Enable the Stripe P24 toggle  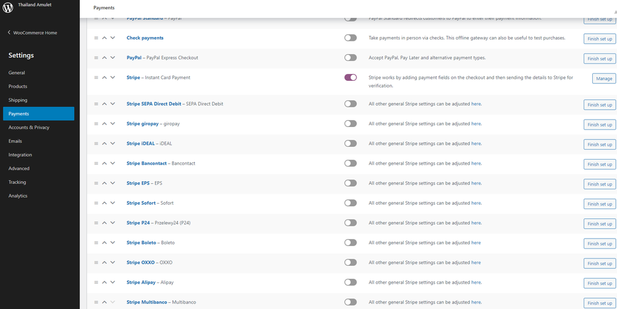coord(350,223)
